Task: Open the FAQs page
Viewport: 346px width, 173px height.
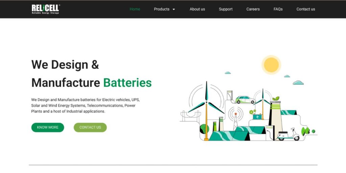Action: pos(278,9)
